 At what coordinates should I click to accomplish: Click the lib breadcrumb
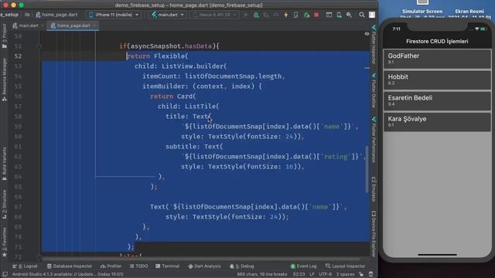coord(28,15)
